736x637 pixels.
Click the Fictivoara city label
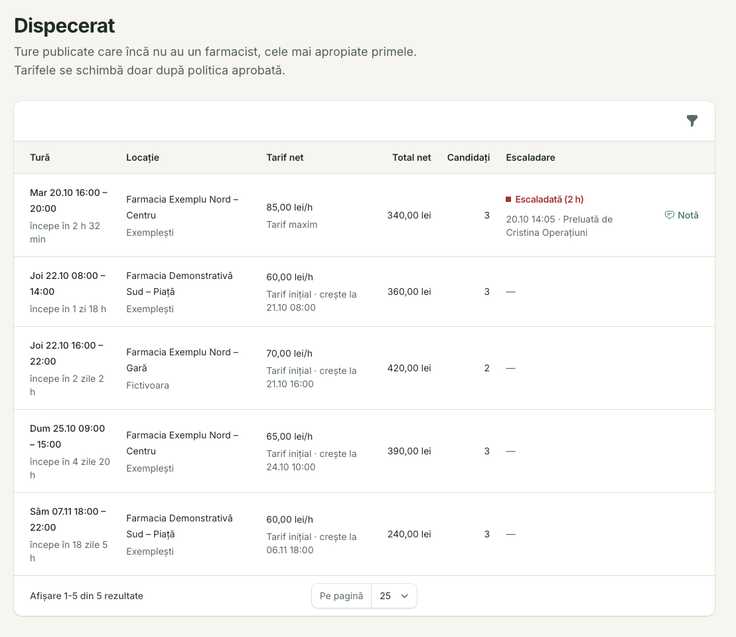(x=147, y=385)
